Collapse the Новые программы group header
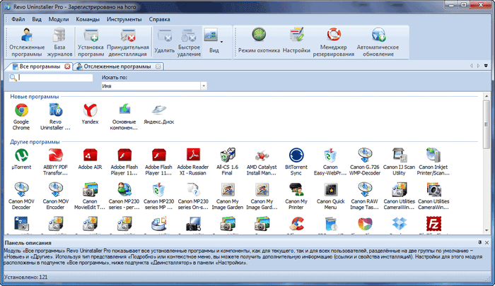Image resolution: width=495 pixels, height=286 pixels. click(x=35, y=97)
